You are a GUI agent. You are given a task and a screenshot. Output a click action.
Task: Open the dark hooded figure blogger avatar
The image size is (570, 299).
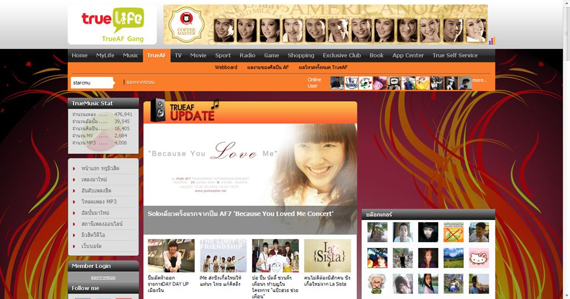point(428,232)
